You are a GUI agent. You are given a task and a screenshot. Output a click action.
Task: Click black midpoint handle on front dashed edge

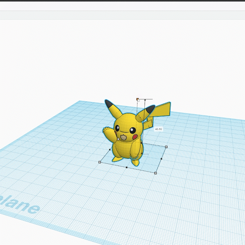pyautogui.click(x=127, y=167)
